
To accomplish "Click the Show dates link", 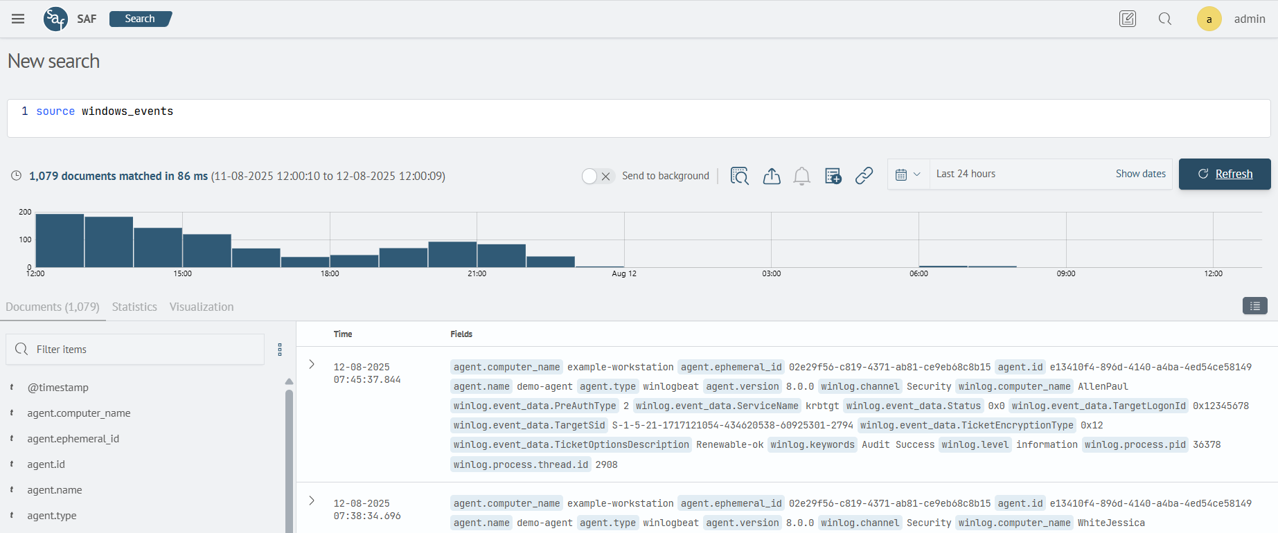I will tap(1140, 174).
